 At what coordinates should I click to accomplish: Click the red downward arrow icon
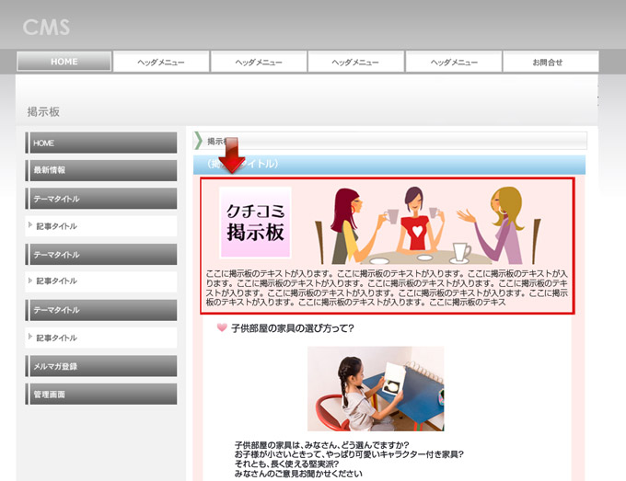[x=232, y=155]
